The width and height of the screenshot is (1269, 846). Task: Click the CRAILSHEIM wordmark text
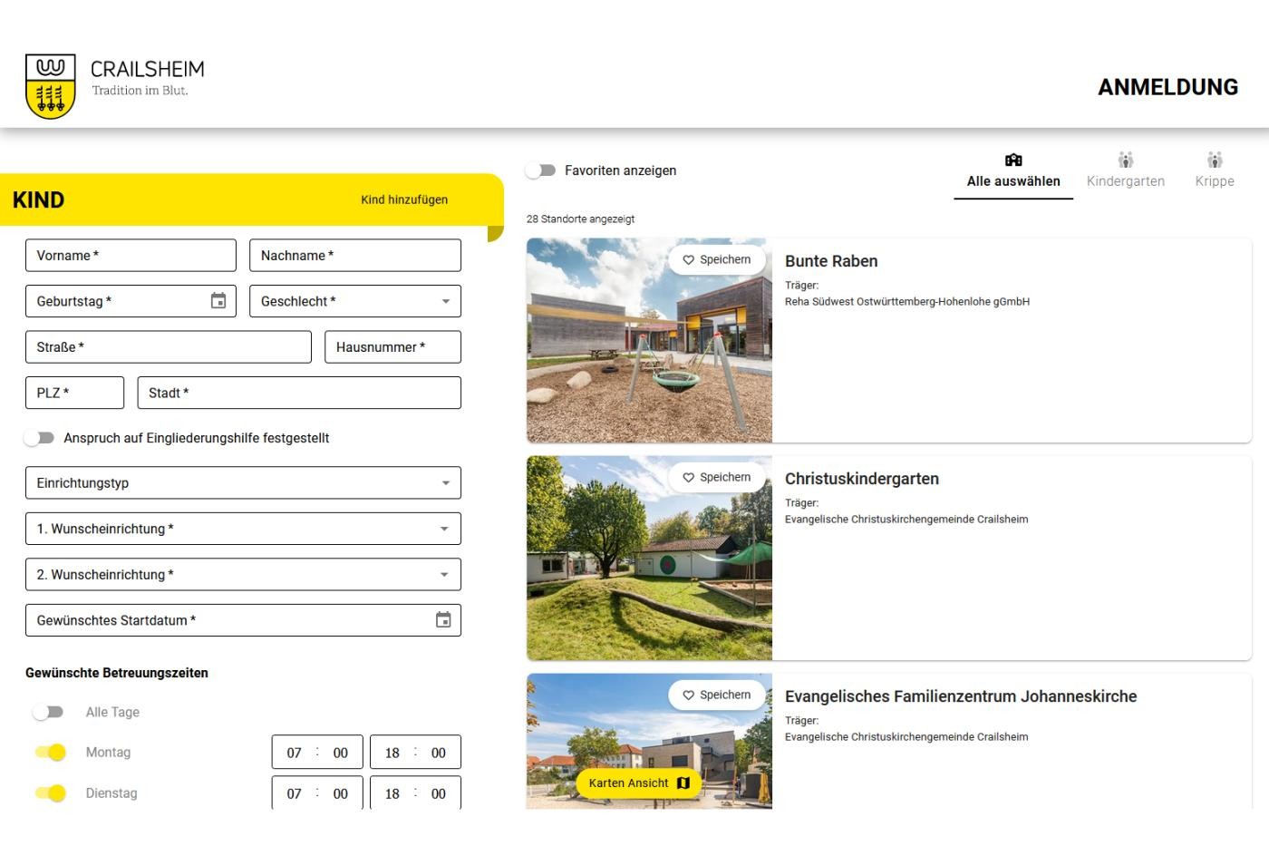click(148, 69)
